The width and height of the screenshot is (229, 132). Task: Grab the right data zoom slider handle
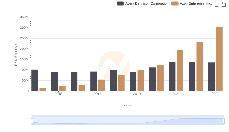(224, 121)
